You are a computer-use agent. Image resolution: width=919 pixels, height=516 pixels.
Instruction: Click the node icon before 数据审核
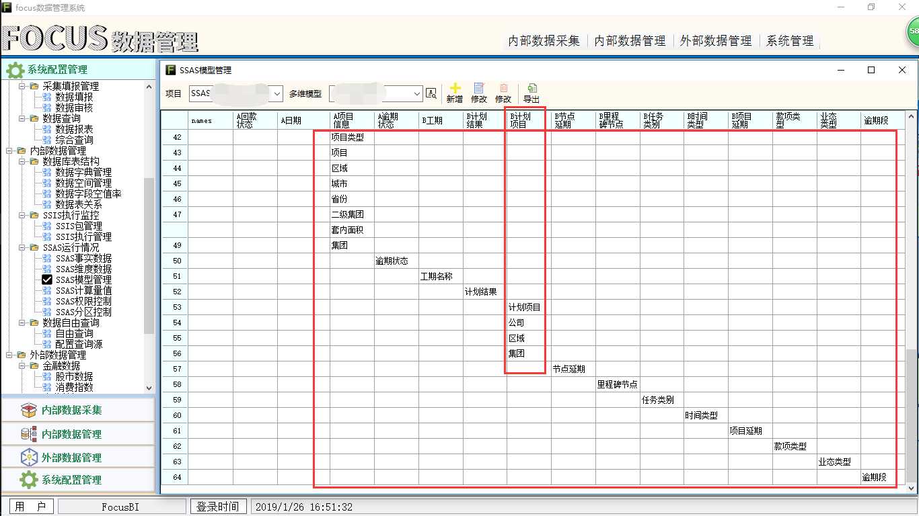(47, 107)
